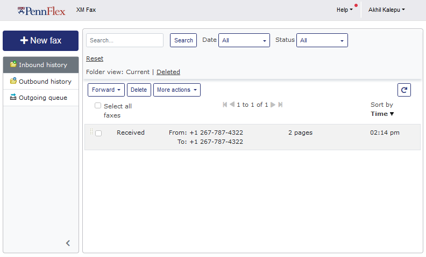Viewport: 426px width, 257px height.
Task: Switch to Deleted folder view
Action: coord(168,72)
